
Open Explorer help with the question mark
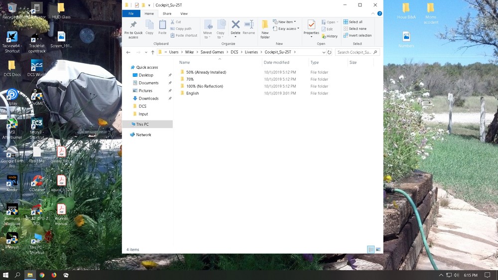click(x=379, y=13)
